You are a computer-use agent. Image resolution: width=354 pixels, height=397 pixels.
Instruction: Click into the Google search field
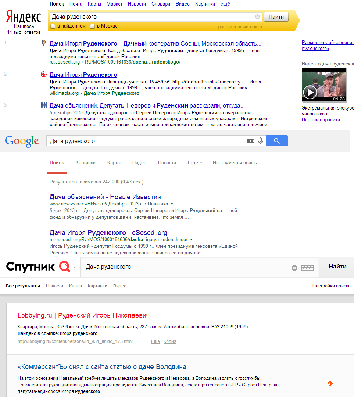147,141
